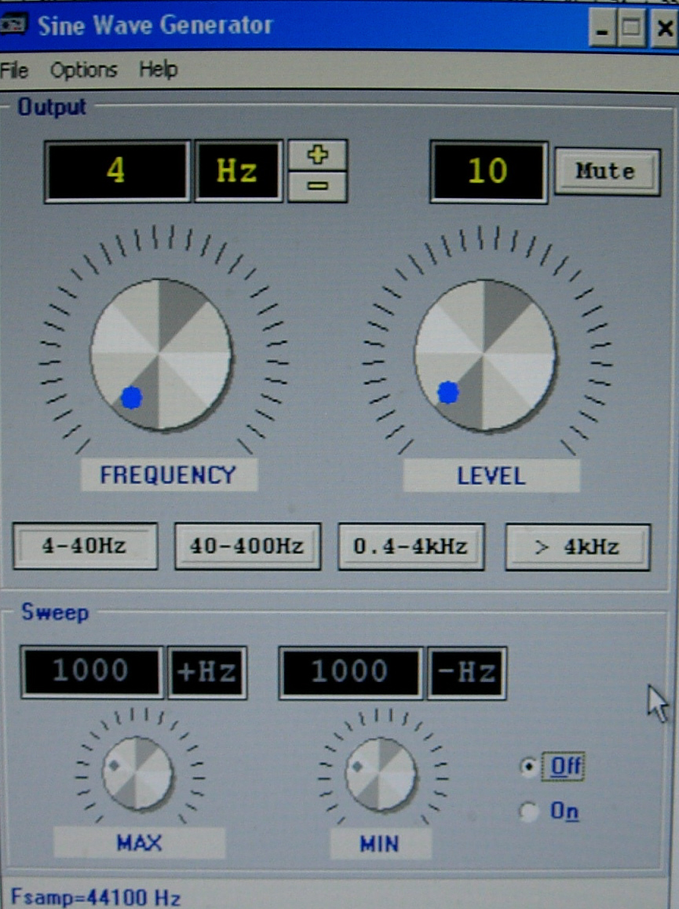Click the plus button to increase frequency
679x909 pixels.
317,155
